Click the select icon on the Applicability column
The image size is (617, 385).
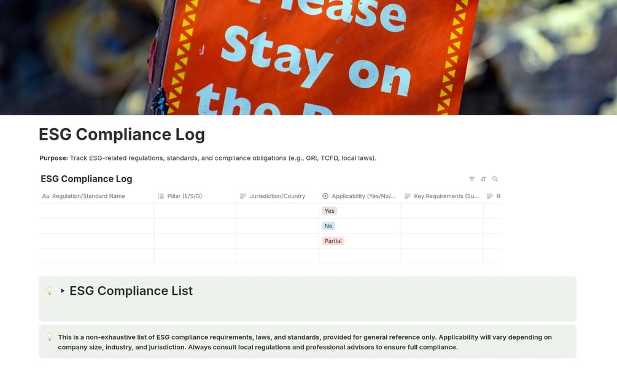tap(325, 196)
